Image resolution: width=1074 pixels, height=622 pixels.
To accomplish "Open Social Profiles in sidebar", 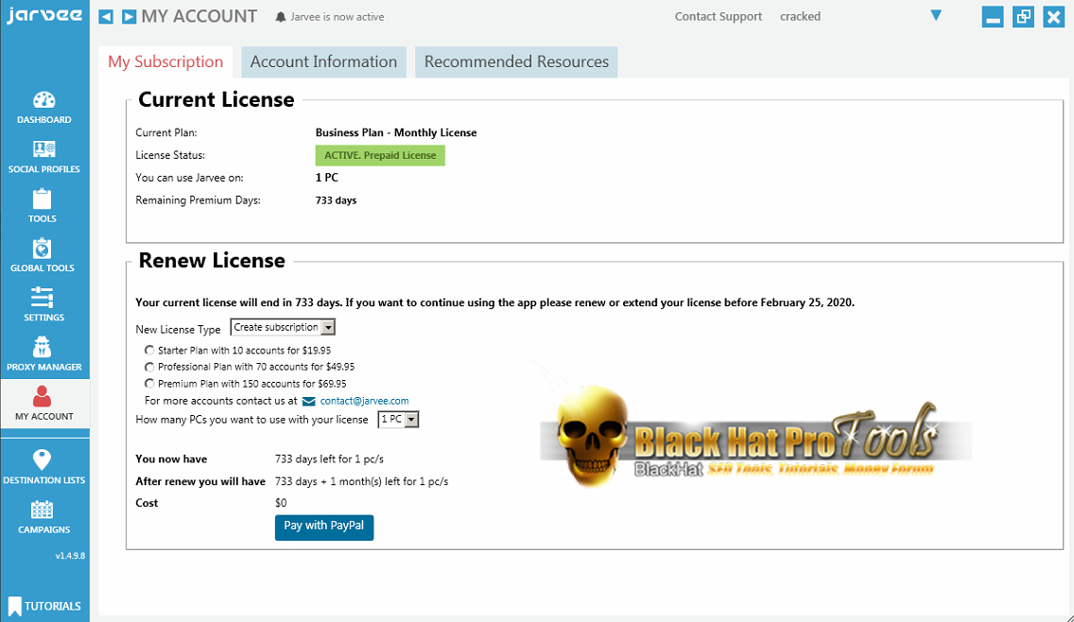I will pos(43,158).
